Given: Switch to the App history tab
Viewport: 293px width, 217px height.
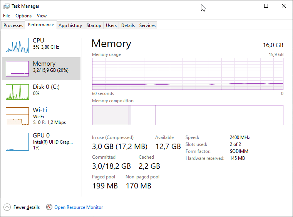Looking at the screenshot, I should pos(70,25).
